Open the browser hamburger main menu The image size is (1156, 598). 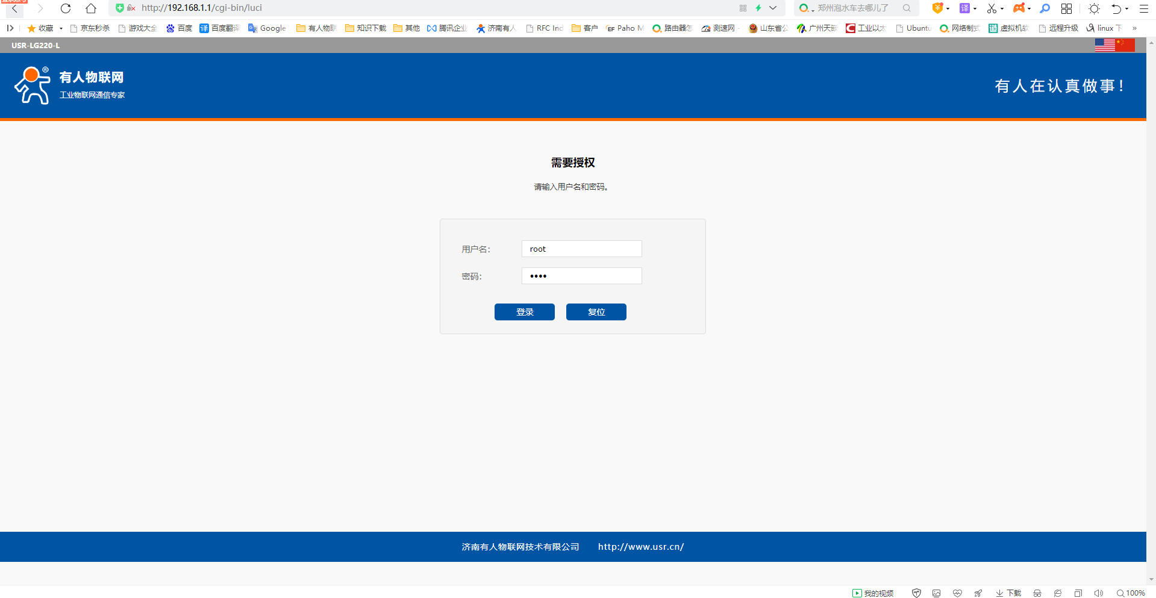pos(1144,8)
